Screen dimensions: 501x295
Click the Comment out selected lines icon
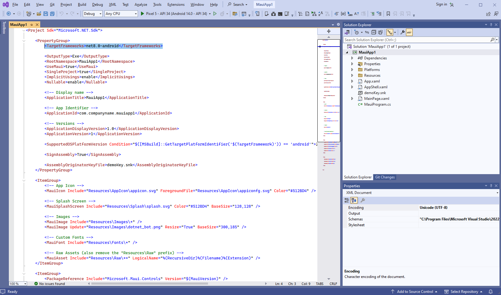tap(372, 14)
